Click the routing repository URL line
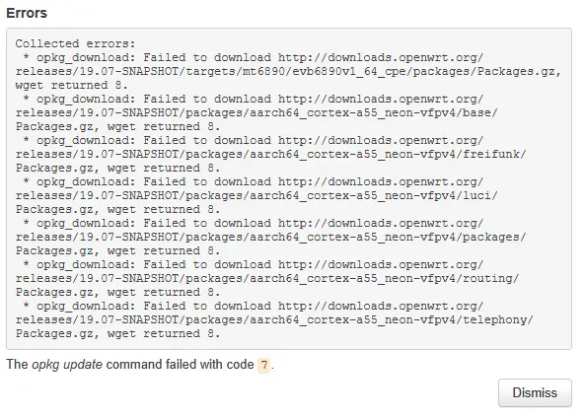585x418 pixels. (267, 278)
